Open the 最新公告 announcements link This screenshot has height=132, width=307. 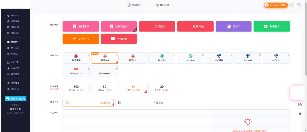[x=162, y=5]
